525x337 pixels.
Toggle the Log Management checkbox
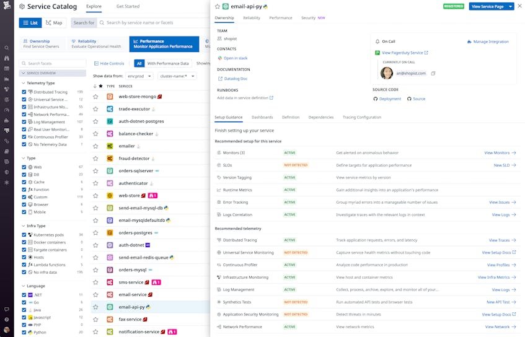click(x=24, y=122)
